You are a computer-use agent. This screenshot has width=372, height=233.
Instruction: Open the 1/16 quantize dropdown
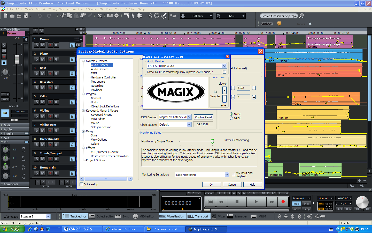pyautogui.click(x=243, y=16)
